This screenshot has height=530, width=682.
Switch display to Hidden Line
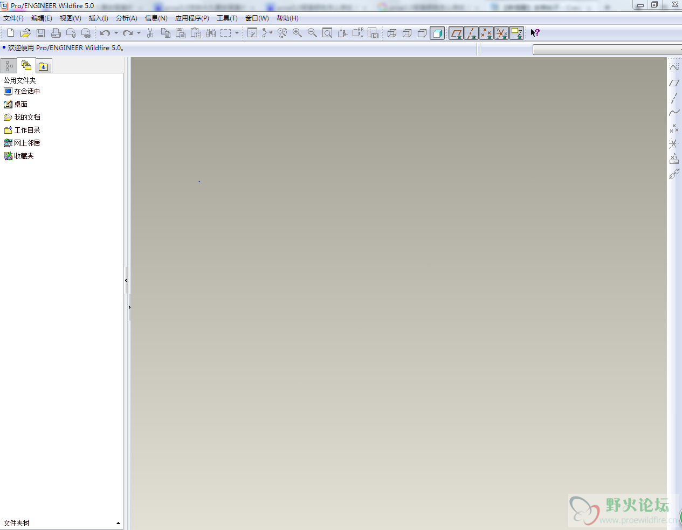(x=407, y=33)
